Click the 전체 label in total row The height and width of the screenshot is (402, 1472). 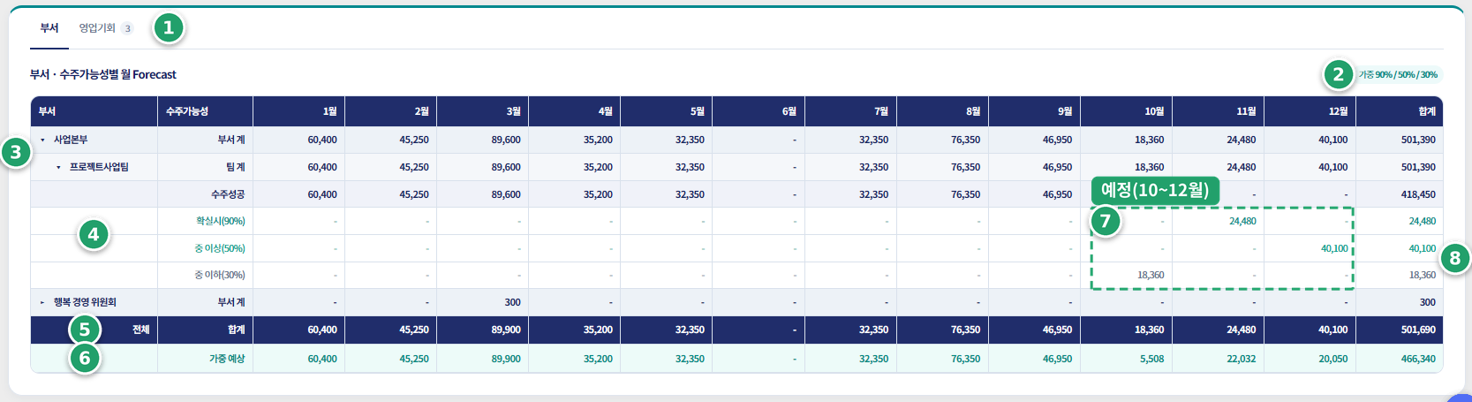[141, 330]
